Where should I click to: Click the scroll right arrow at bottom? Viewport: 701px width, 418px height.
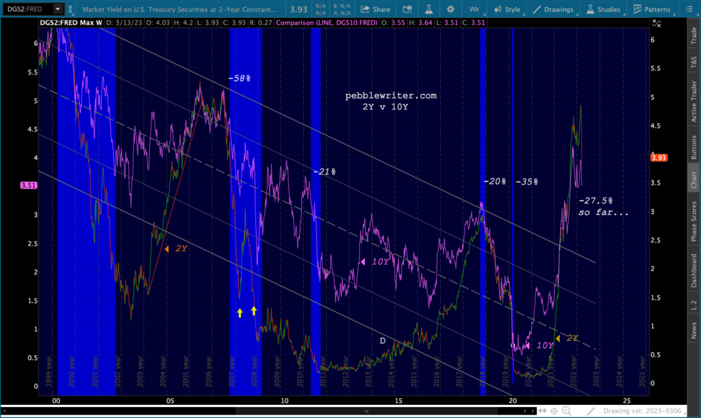533,411
